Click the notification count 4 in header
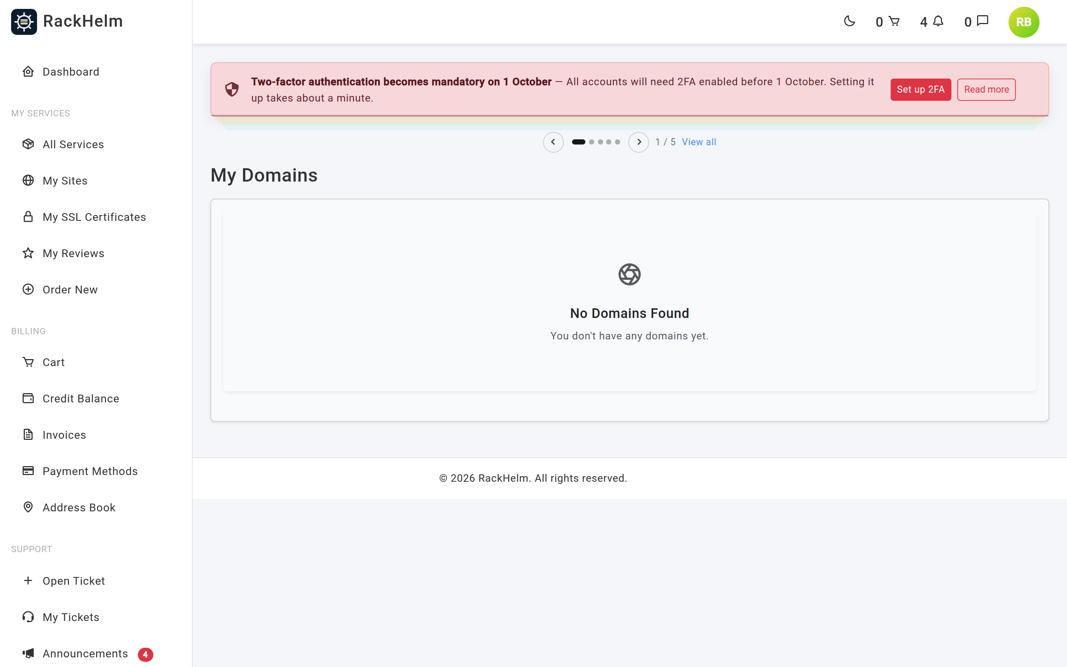Screen dimensions: 1067x667 click(923, 22)
